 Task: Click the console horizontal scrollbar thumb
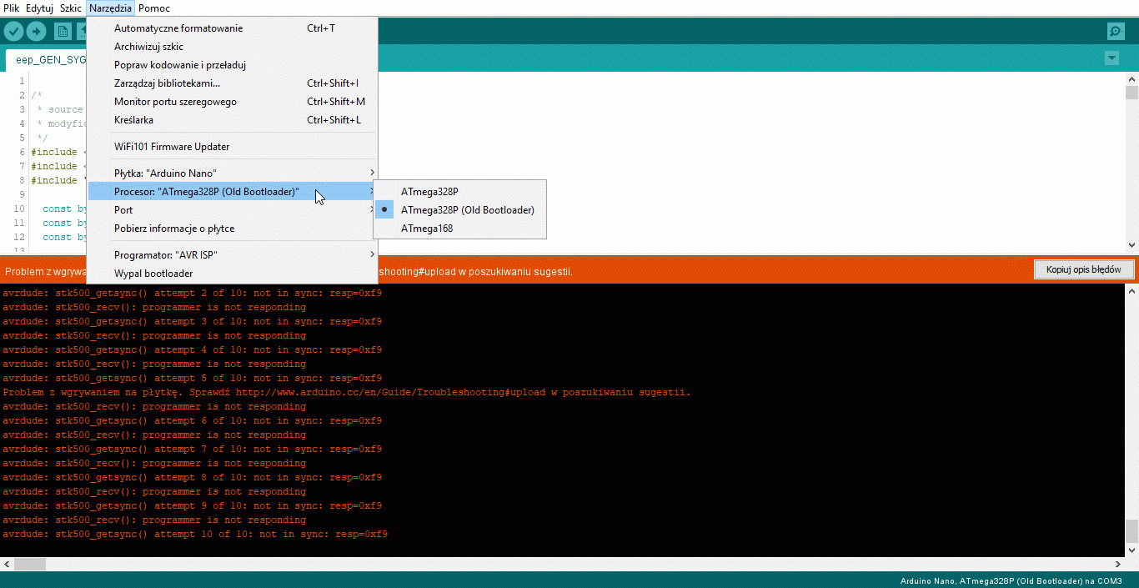pyautogui.click(x=30, y=565)
